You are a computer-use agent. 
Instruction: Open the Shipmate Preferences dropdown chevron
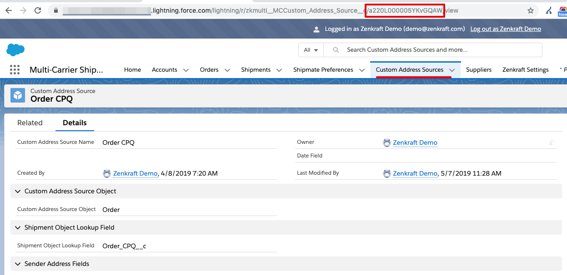(x=362, y=70)
